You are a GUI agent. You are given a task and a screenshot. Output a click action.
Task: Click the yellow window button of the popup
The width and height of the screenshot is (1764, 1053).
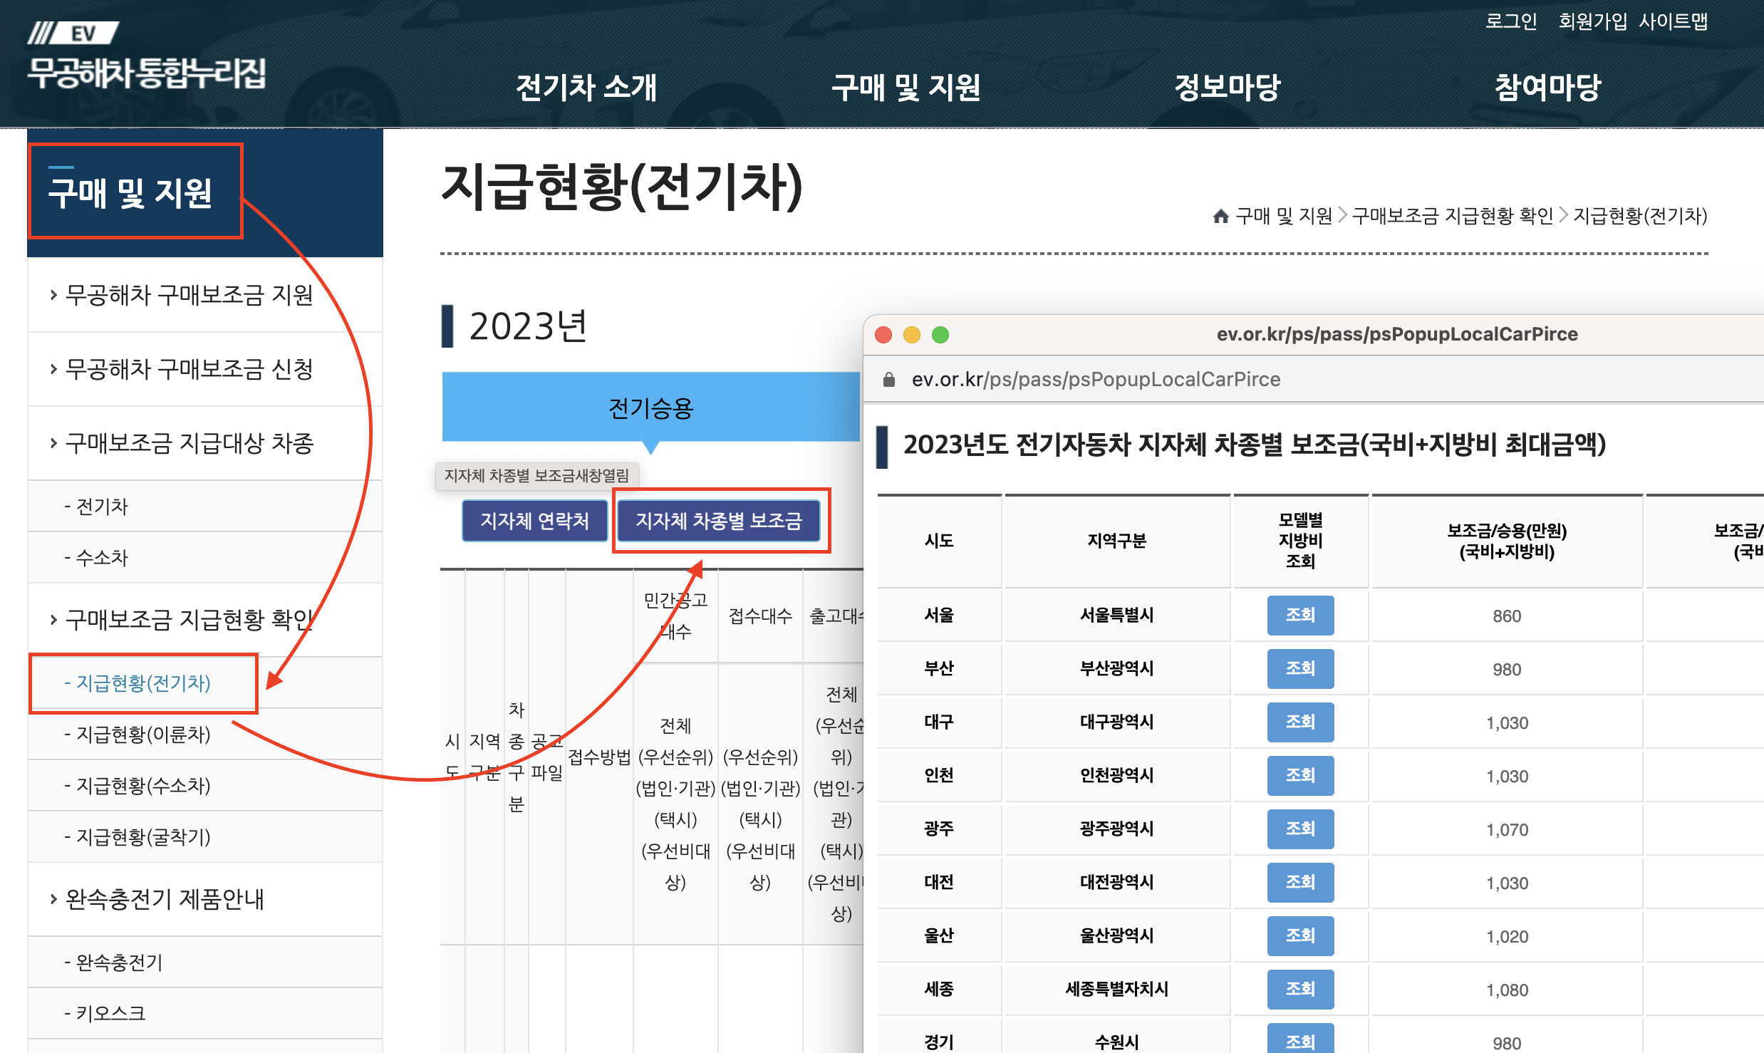pos(912,335)
